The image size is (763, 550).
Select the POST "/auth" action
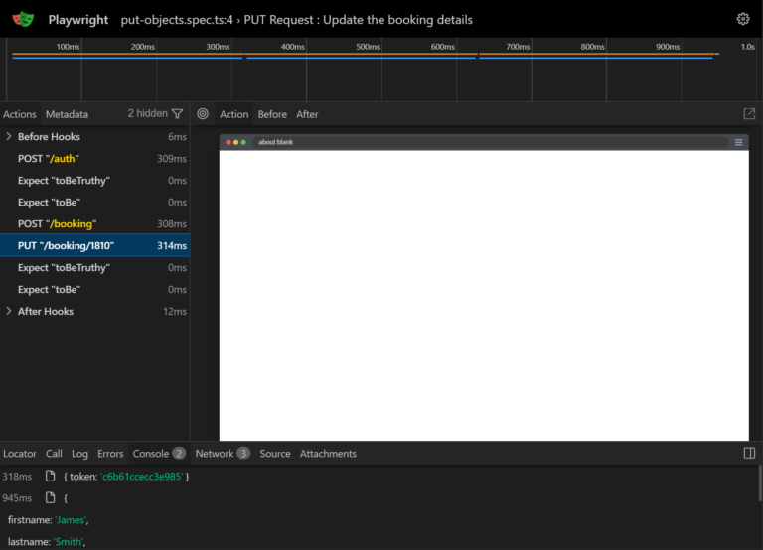pos(95,159)
